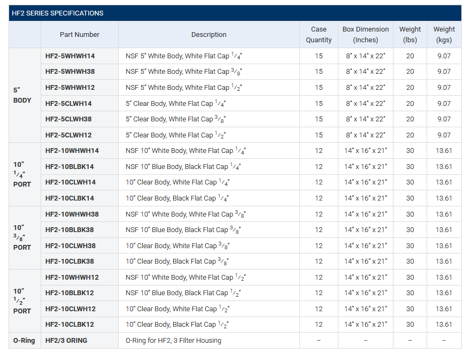Image resolution: width=464 pixels, height=354 pixels.
Task: Click the HF2/3 ORING part number
Action: pos(66,341)
